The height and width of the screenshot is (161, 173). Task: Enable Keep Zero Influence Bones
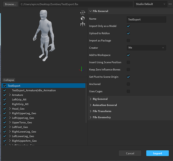pos(128,70)
